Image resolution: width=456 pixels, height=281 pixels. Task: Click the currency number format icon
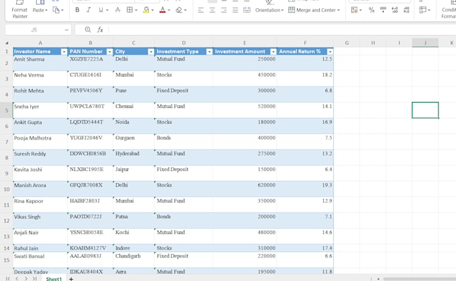pyautogui.click(x=354, y=10)
